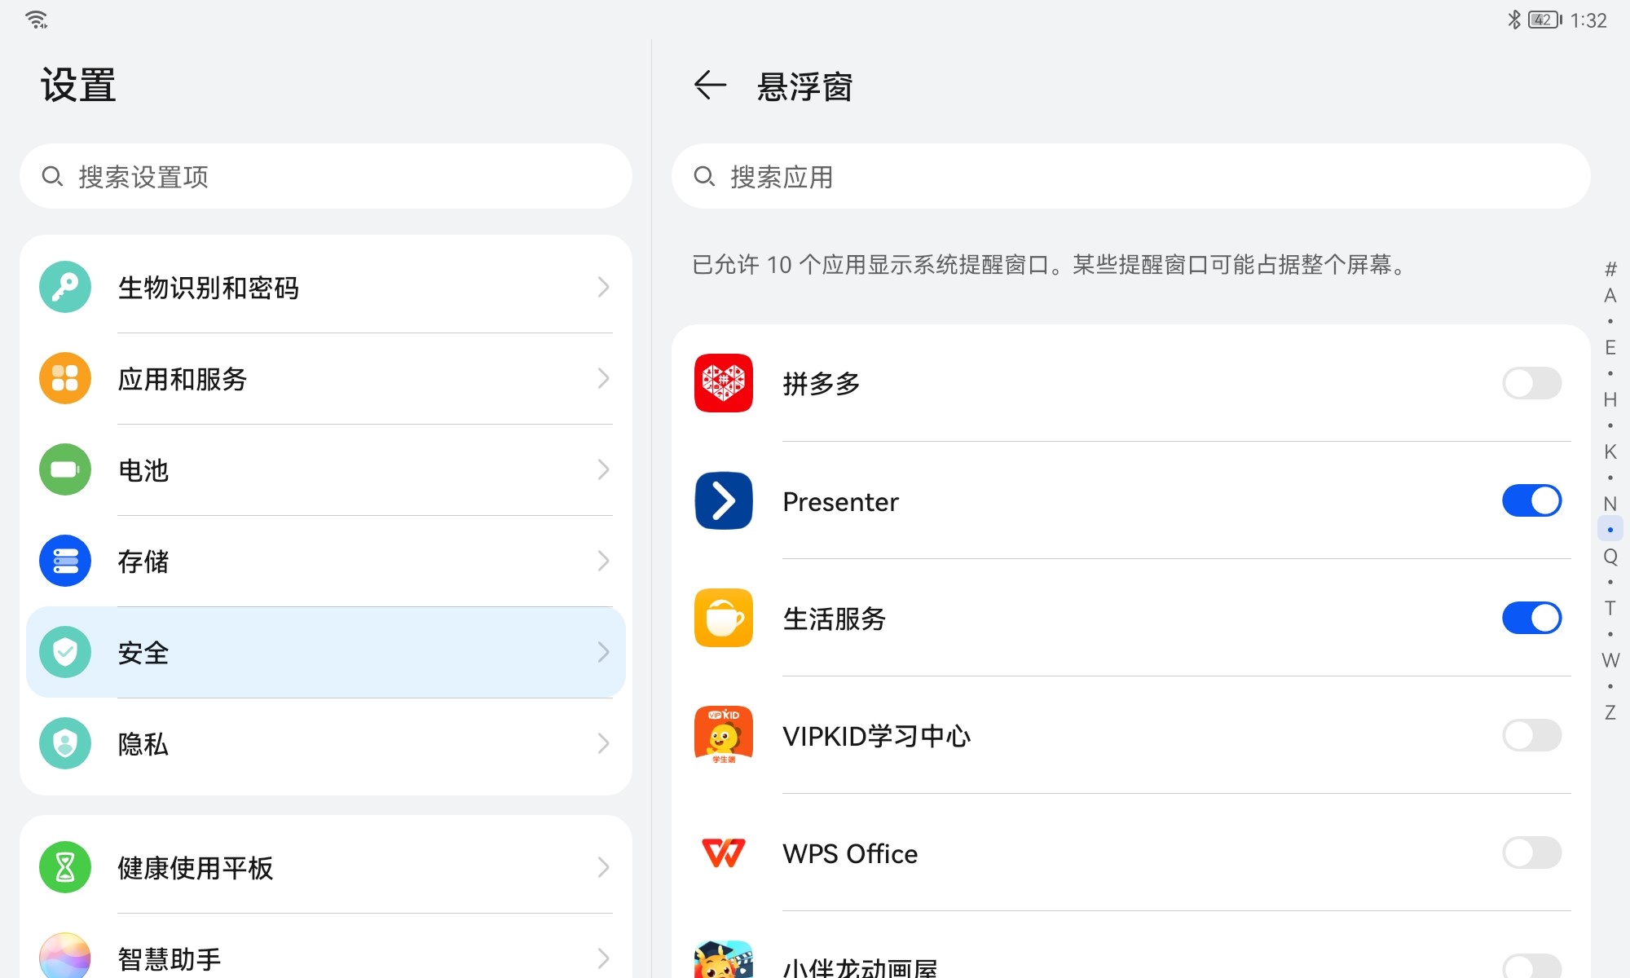
Task: Click the Presenter app icon
Action: tap(724, 500)
